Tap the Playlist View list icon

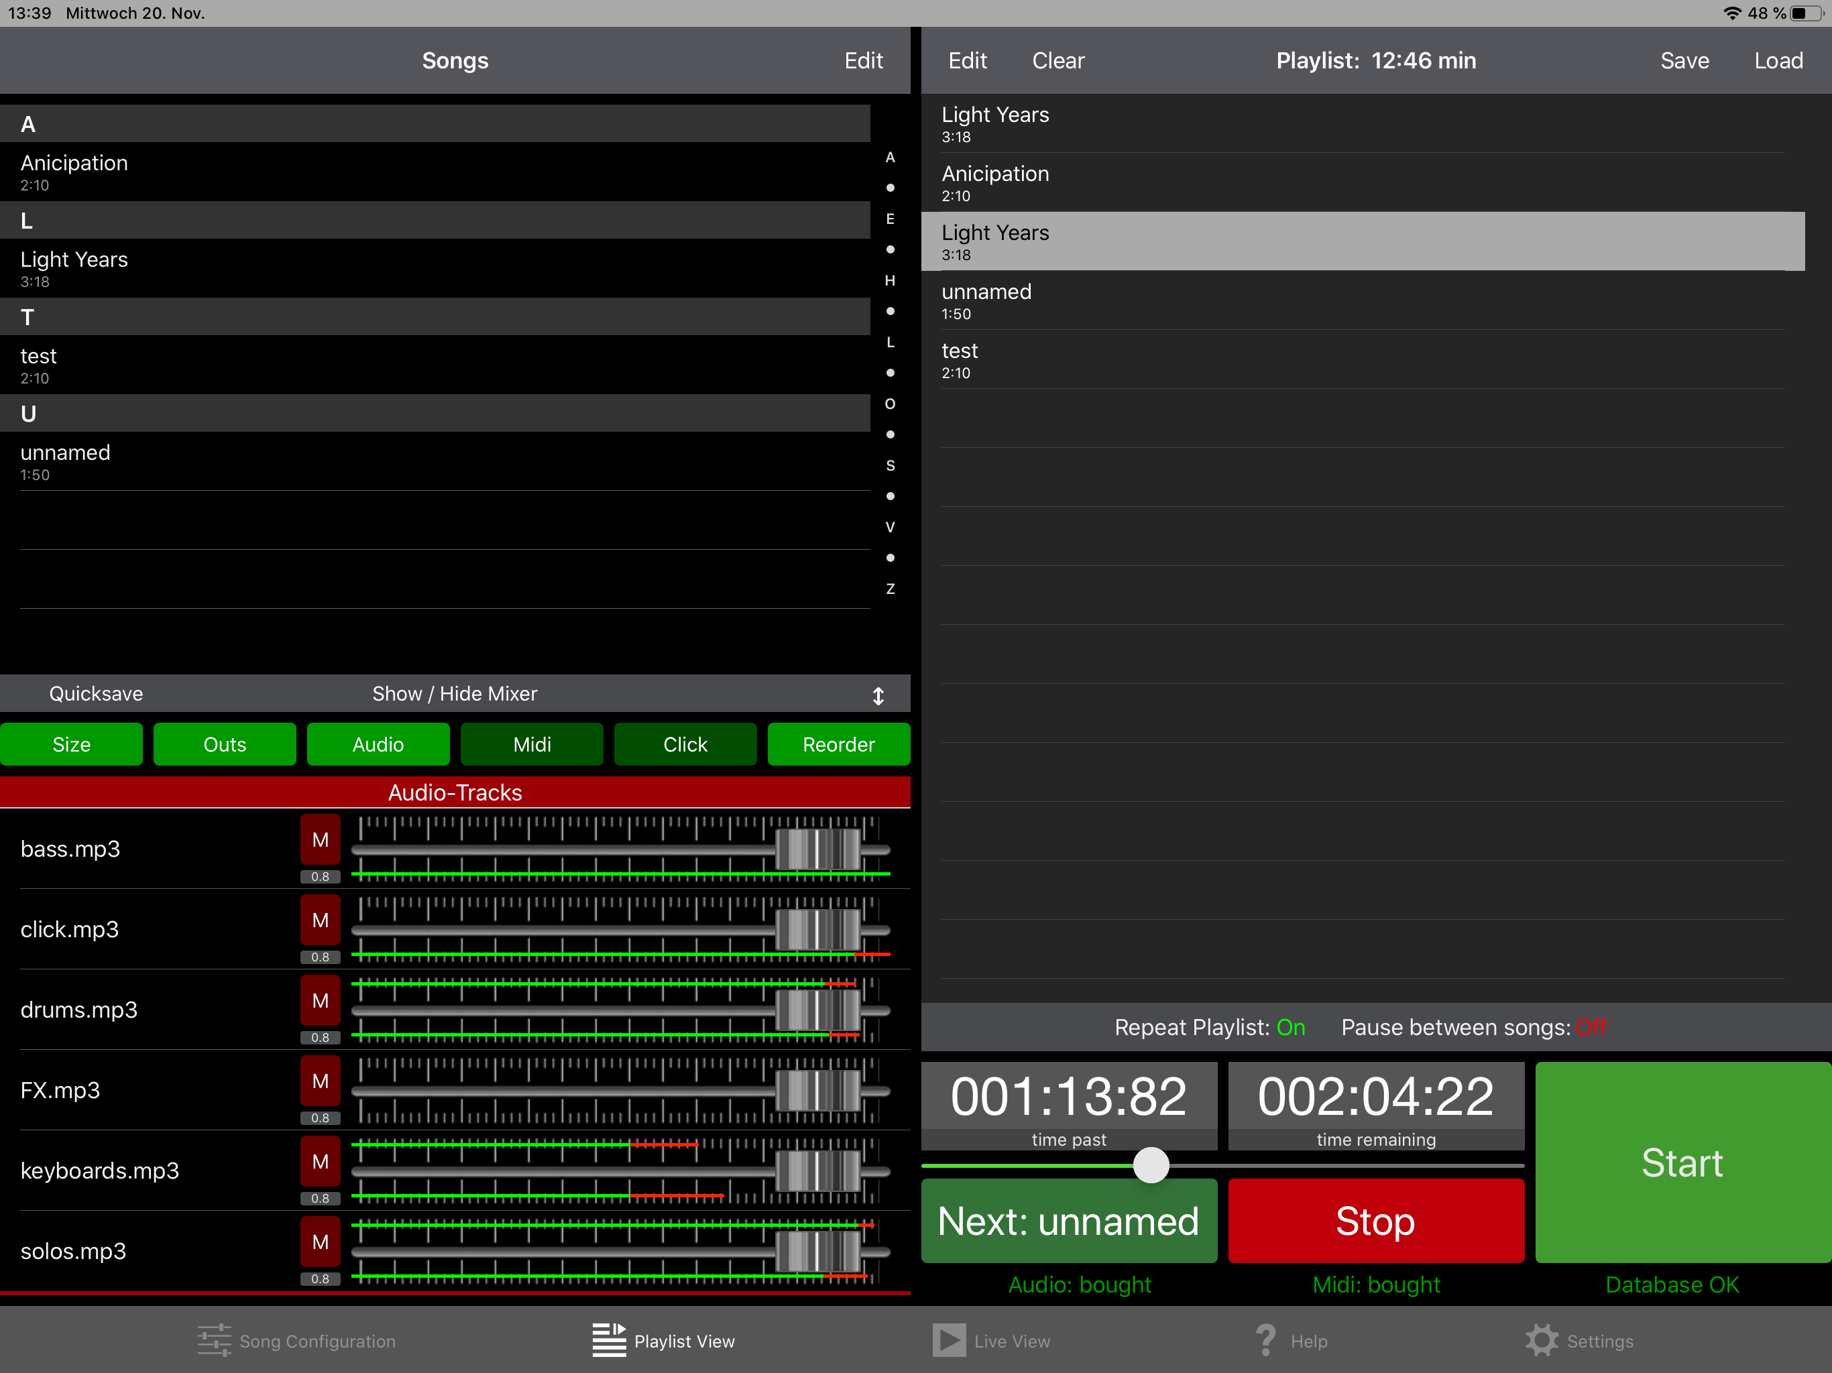pos(610,1340)
